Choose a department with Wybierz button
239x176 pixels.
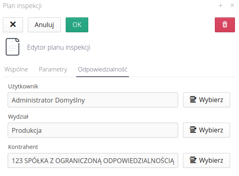206,130
